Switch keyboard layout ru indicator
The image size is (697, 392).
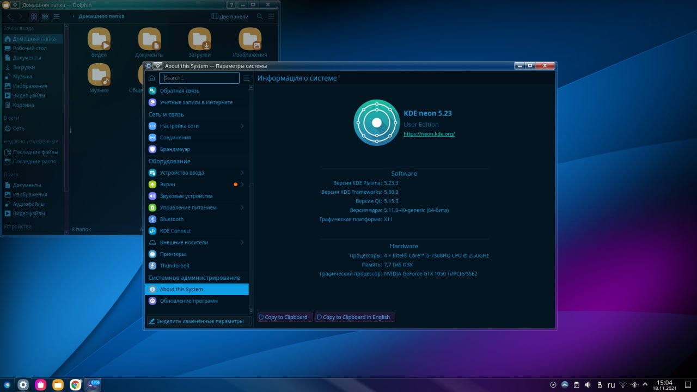[611, 385]
